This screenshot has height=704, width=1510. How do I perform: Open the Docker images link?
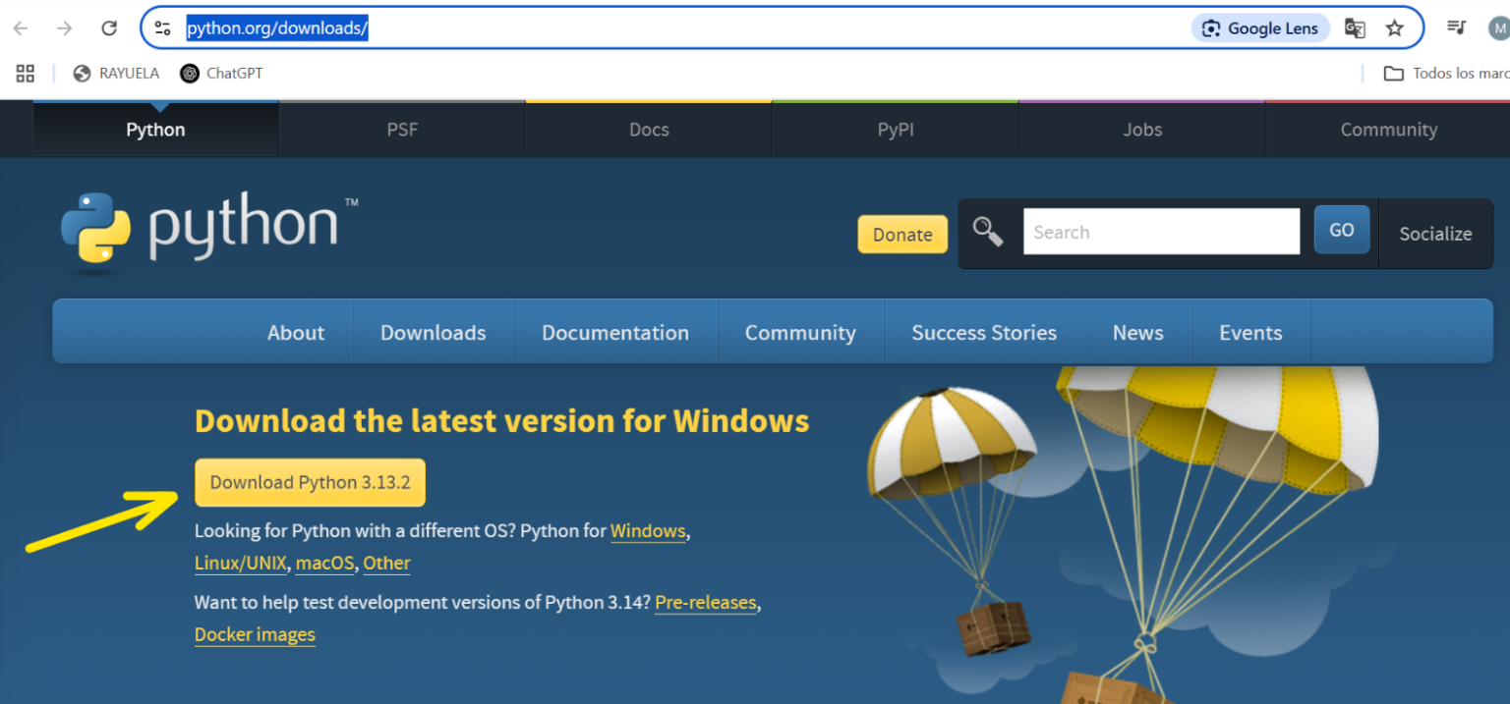[x=255, y=634]
